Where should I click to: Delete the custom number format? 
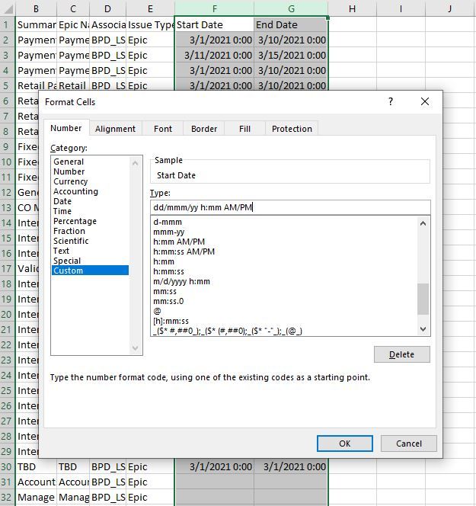tap(402, 354)
